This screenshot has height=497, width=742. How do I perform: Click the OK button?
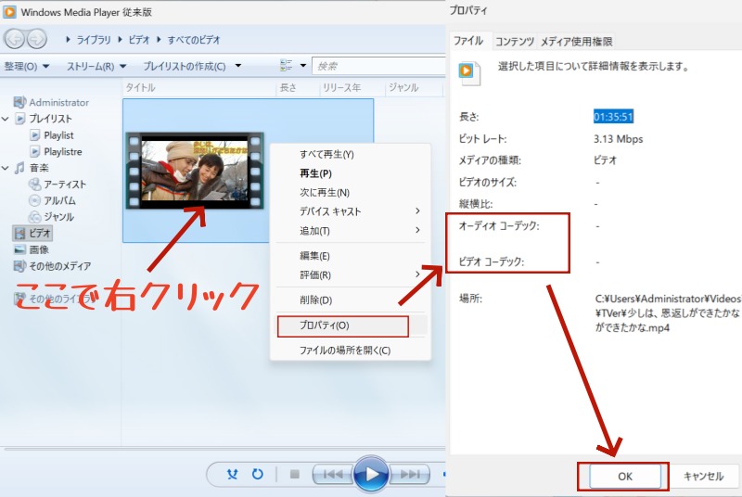624,476
